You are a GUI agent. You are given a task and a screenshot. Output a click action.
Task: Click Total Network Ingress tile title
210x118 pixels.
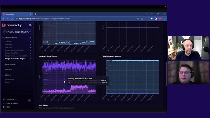point(112,56)
